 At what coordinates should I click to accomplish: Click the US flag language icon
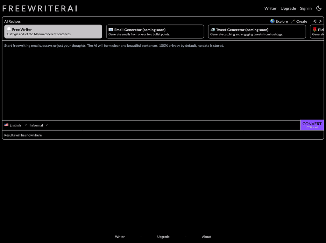5,125
